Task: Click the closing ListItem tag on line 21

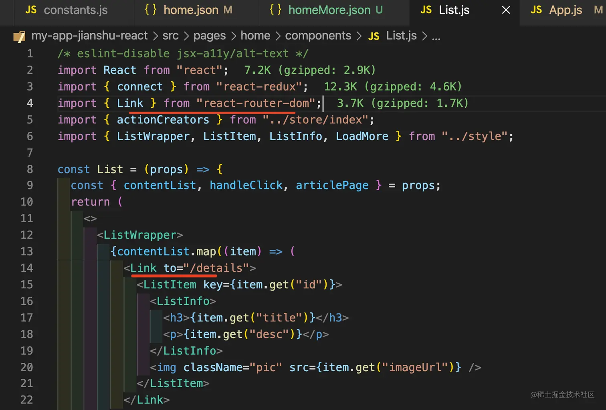Action: point(173,383)
